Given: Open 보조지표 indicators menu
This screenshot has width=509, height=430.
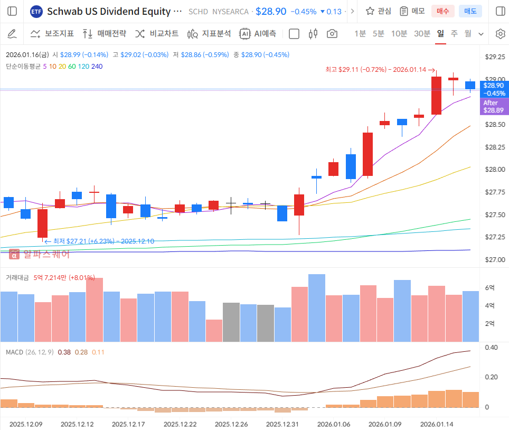Looking at the screenshot, I should click(52, 34).
